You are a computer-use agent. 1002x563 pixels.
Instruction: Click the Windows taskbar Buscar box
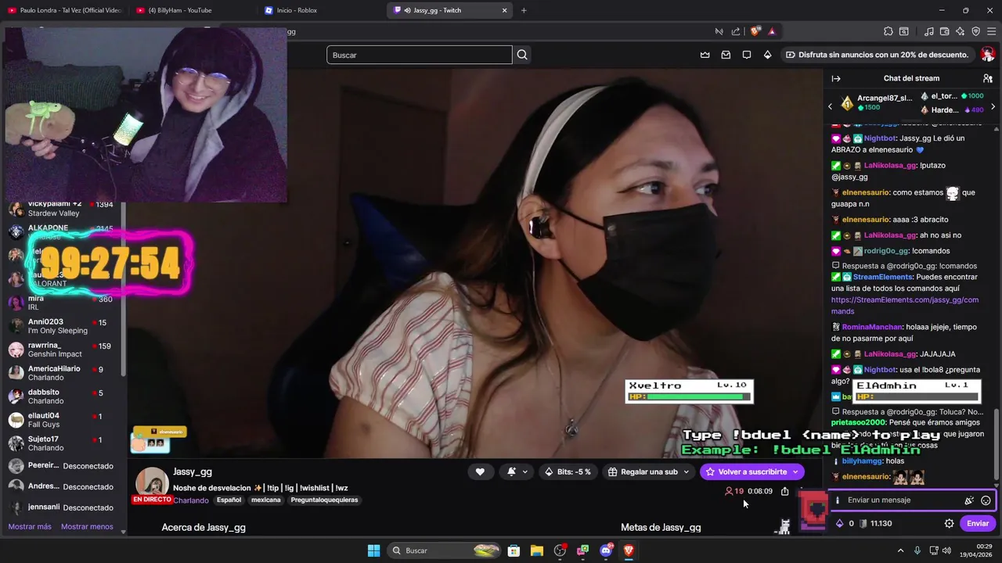click(444, 550)
